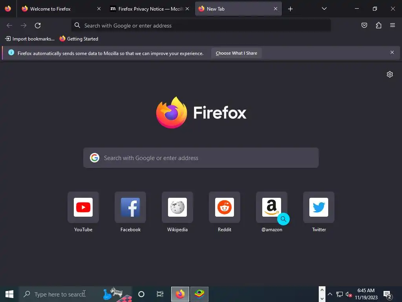Viewport: 402px width, 302px height.
Task: Click taskbar toolbar scroll up arrow
Action: (322, 290)
